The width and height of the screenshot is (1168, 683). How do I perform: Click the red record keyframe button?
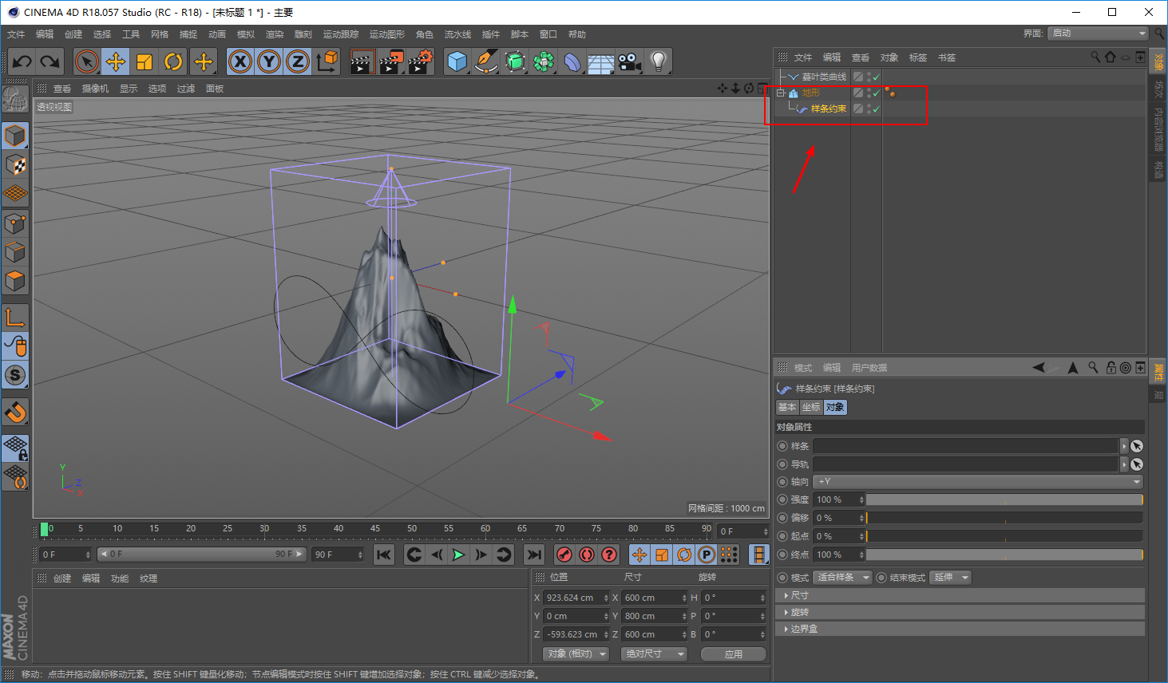pos(564,555)
